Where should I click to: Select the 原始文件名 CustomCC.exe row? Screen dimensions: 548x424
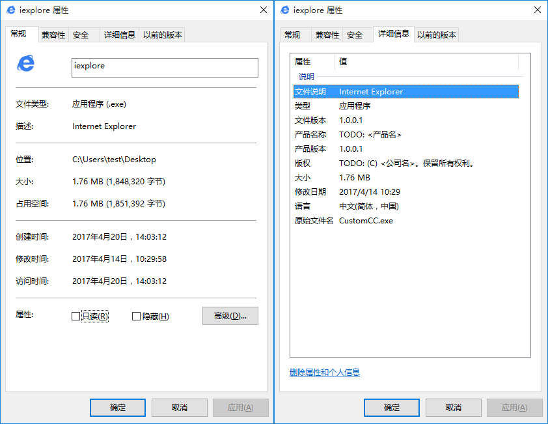(405, 221)
